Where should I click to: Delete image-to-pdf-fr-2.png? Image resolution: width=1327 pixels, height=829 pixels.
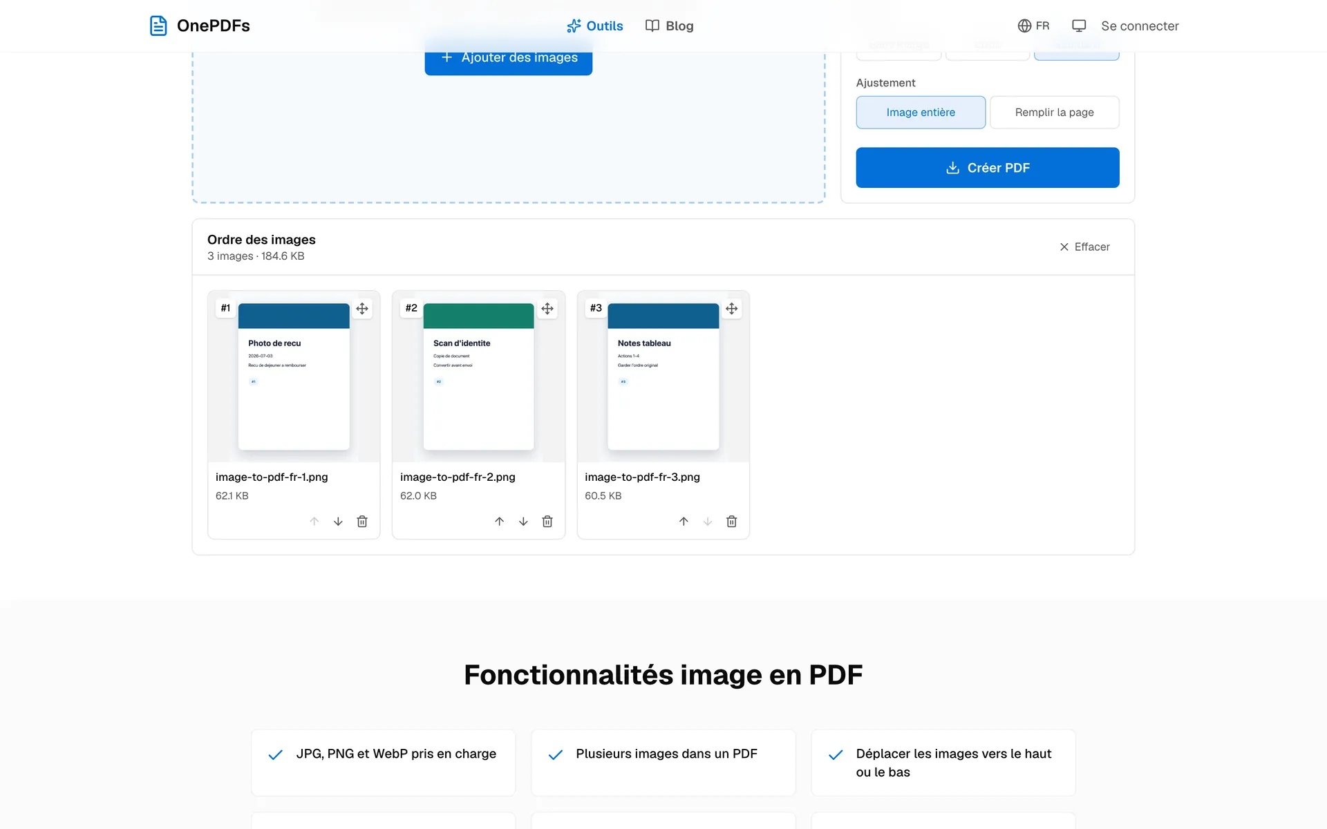[547, 522]
